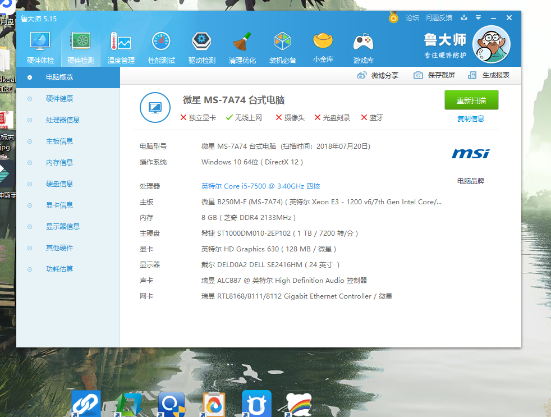This screenshot has height=417, width=551.
Task: Click the 电脑品牌 label under the logo
Action: click(x=471, y=181)
